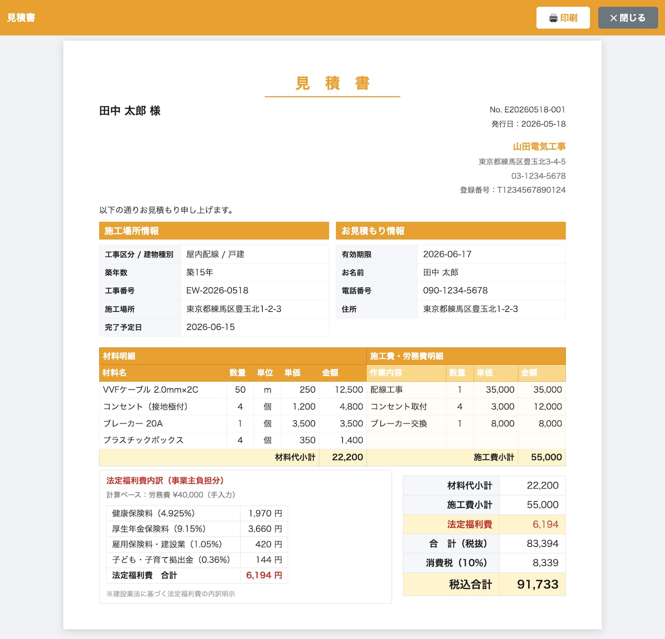This screenshot has height=639, width=665.
Task: Click the 材料明細 table header
Action: pyautogui.click(x=233, y=356)
